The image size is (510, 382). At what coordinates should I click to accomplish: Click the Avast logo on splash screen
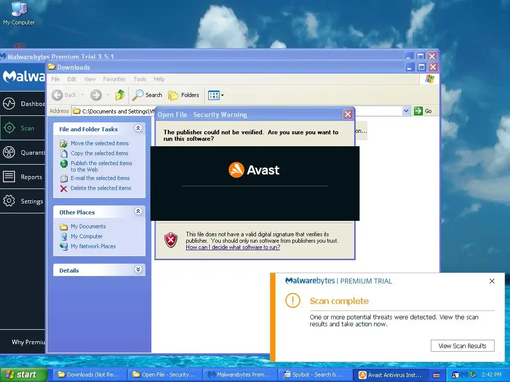coord(254,170)
